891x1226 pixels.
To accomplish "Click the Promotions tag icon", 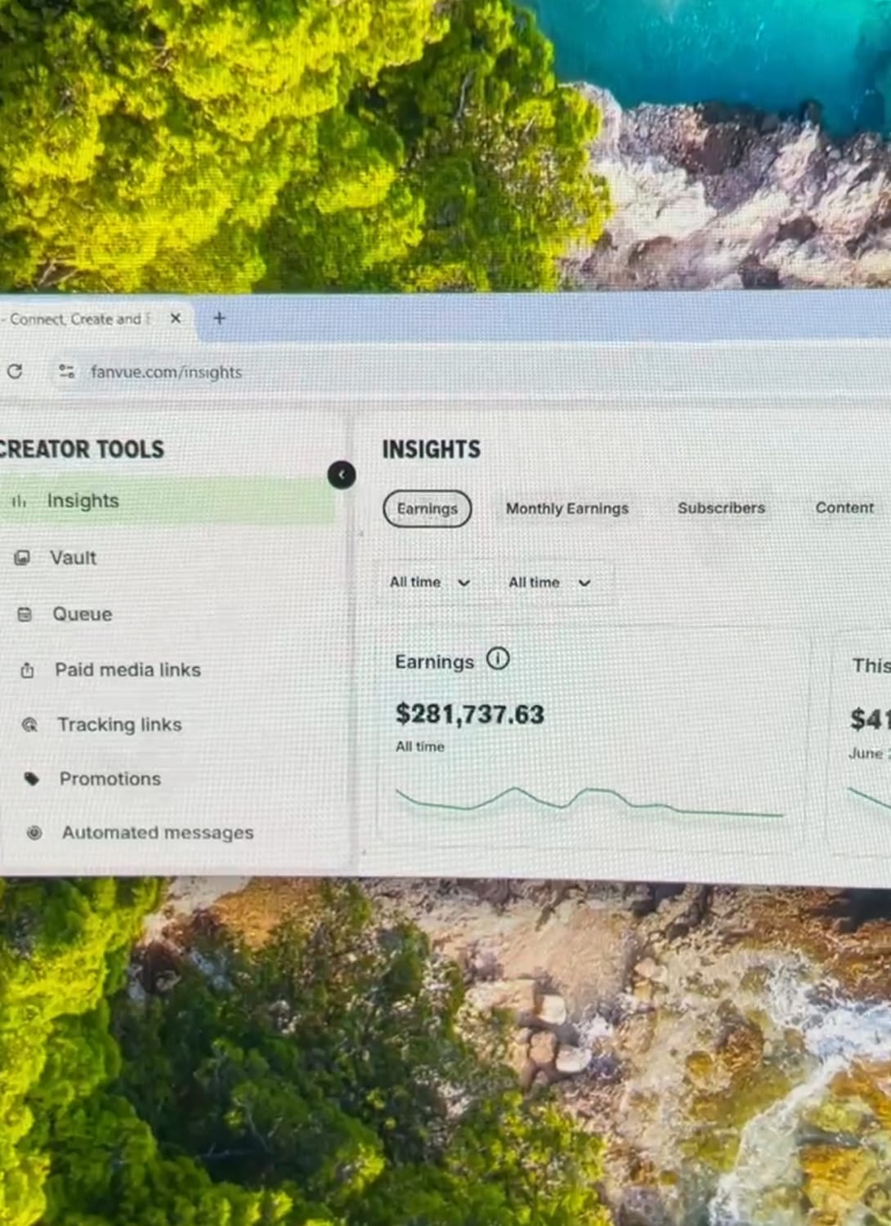I will (32, 779).
